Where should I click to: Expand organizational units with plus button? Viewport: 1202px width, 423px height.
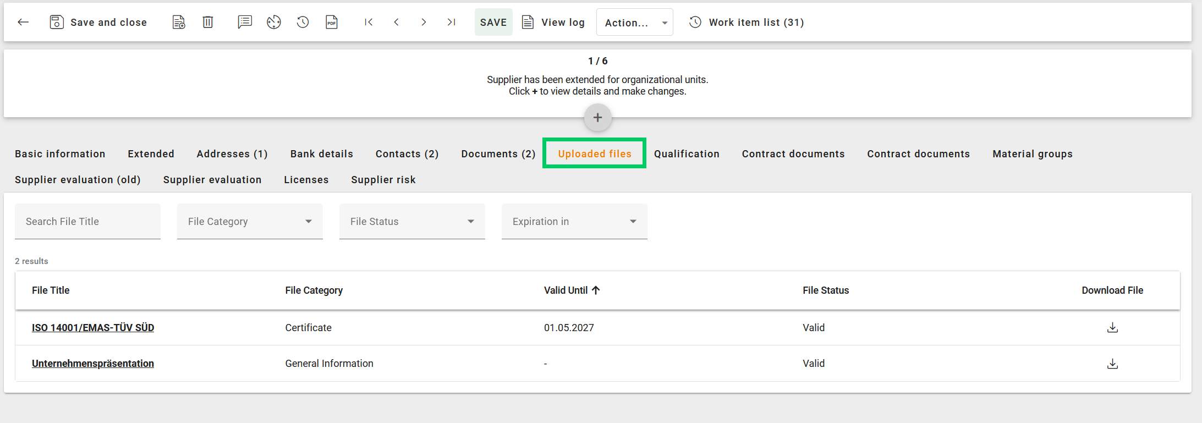pos(597,118)
